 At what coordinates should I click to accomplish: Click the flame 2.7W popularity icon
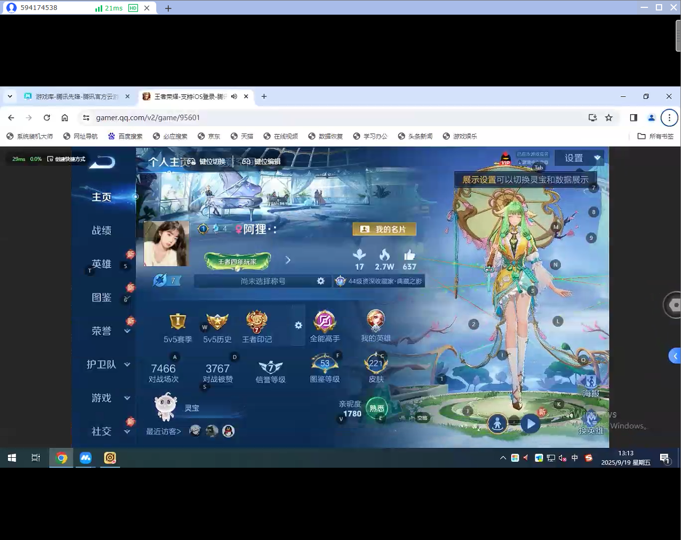pyautogui.click(x=384, y=255)
